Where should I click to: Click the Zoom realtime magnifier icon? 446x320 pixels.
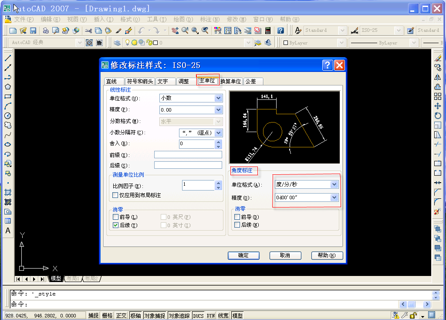click(185, 31)
